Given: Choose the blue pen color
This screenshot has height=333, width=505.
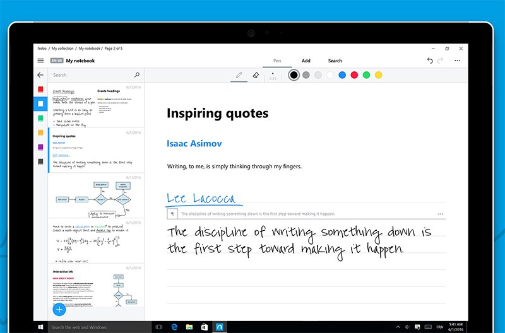Looking at the screenshot, I should [342, 75].
